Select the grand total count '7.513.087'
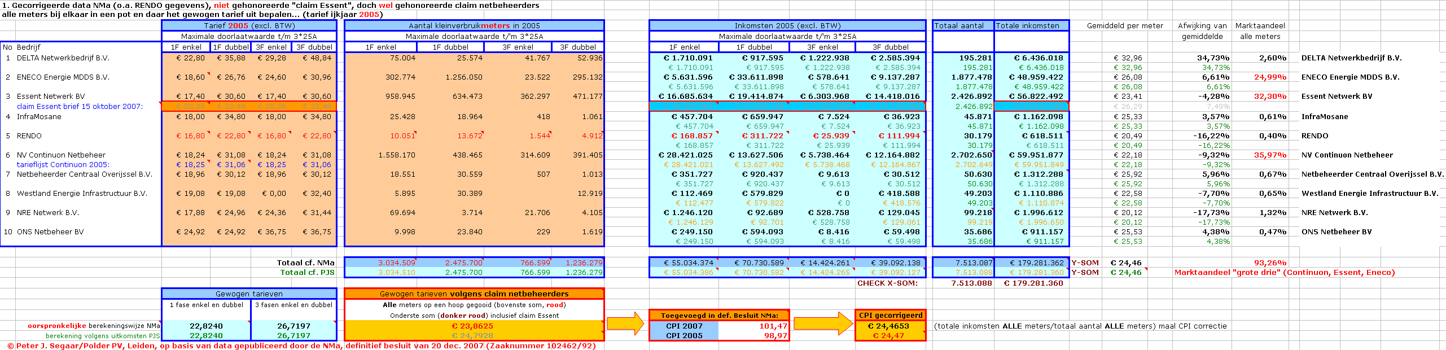This screenshot has height=350, width=1446. point(974,262)
